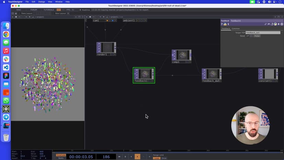
Task: Expand the Target TOP dropdown arrow
Action: [x=282, y=33]
